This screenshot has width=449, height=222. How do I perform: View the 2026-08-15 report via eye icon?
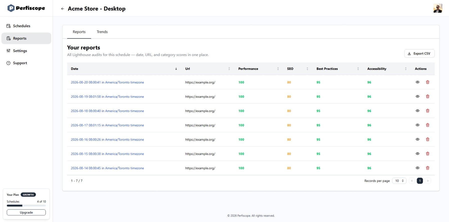click(417, 154)
